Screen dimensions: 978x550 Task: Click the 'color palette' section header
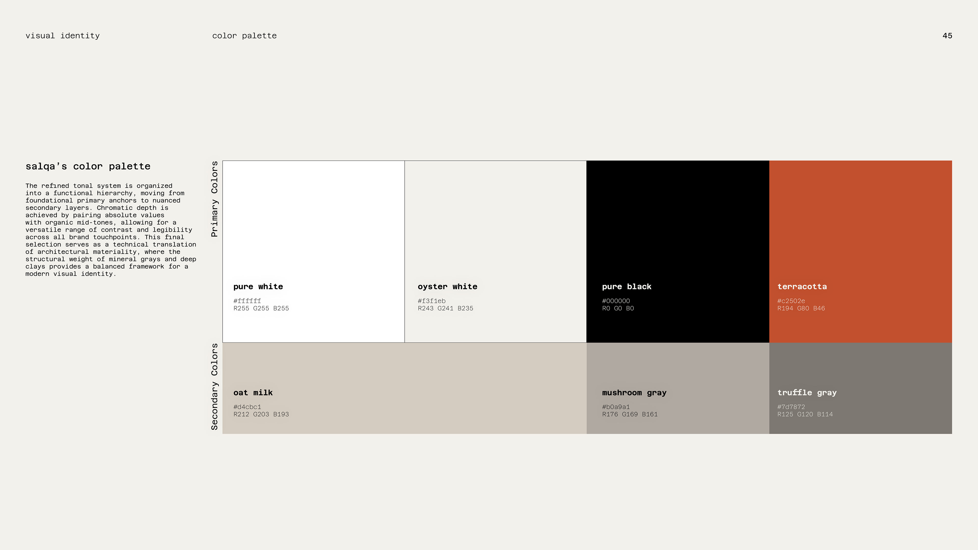pyautogui.click(x=244, y=36)
